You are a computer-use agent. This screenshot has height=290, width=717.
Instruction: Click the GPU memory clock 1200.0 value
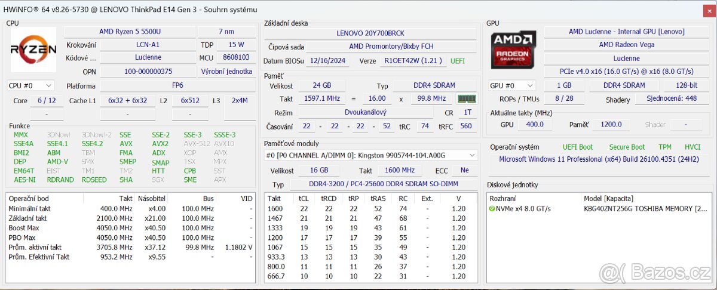click(x=611, y=125)
